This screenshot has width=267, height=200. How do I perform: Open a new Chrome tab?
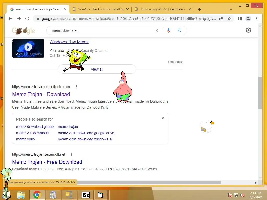[x=200, y=9]
